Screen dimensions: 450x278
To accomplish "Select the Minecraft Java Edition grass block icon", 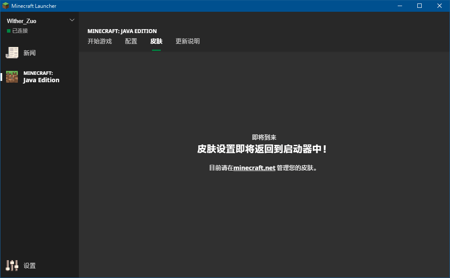I will tap(12, 77).
